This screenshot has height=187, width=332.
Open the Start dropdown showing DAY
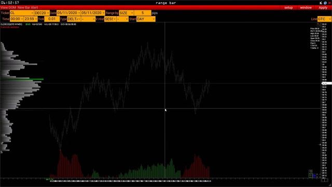point(146,19)
